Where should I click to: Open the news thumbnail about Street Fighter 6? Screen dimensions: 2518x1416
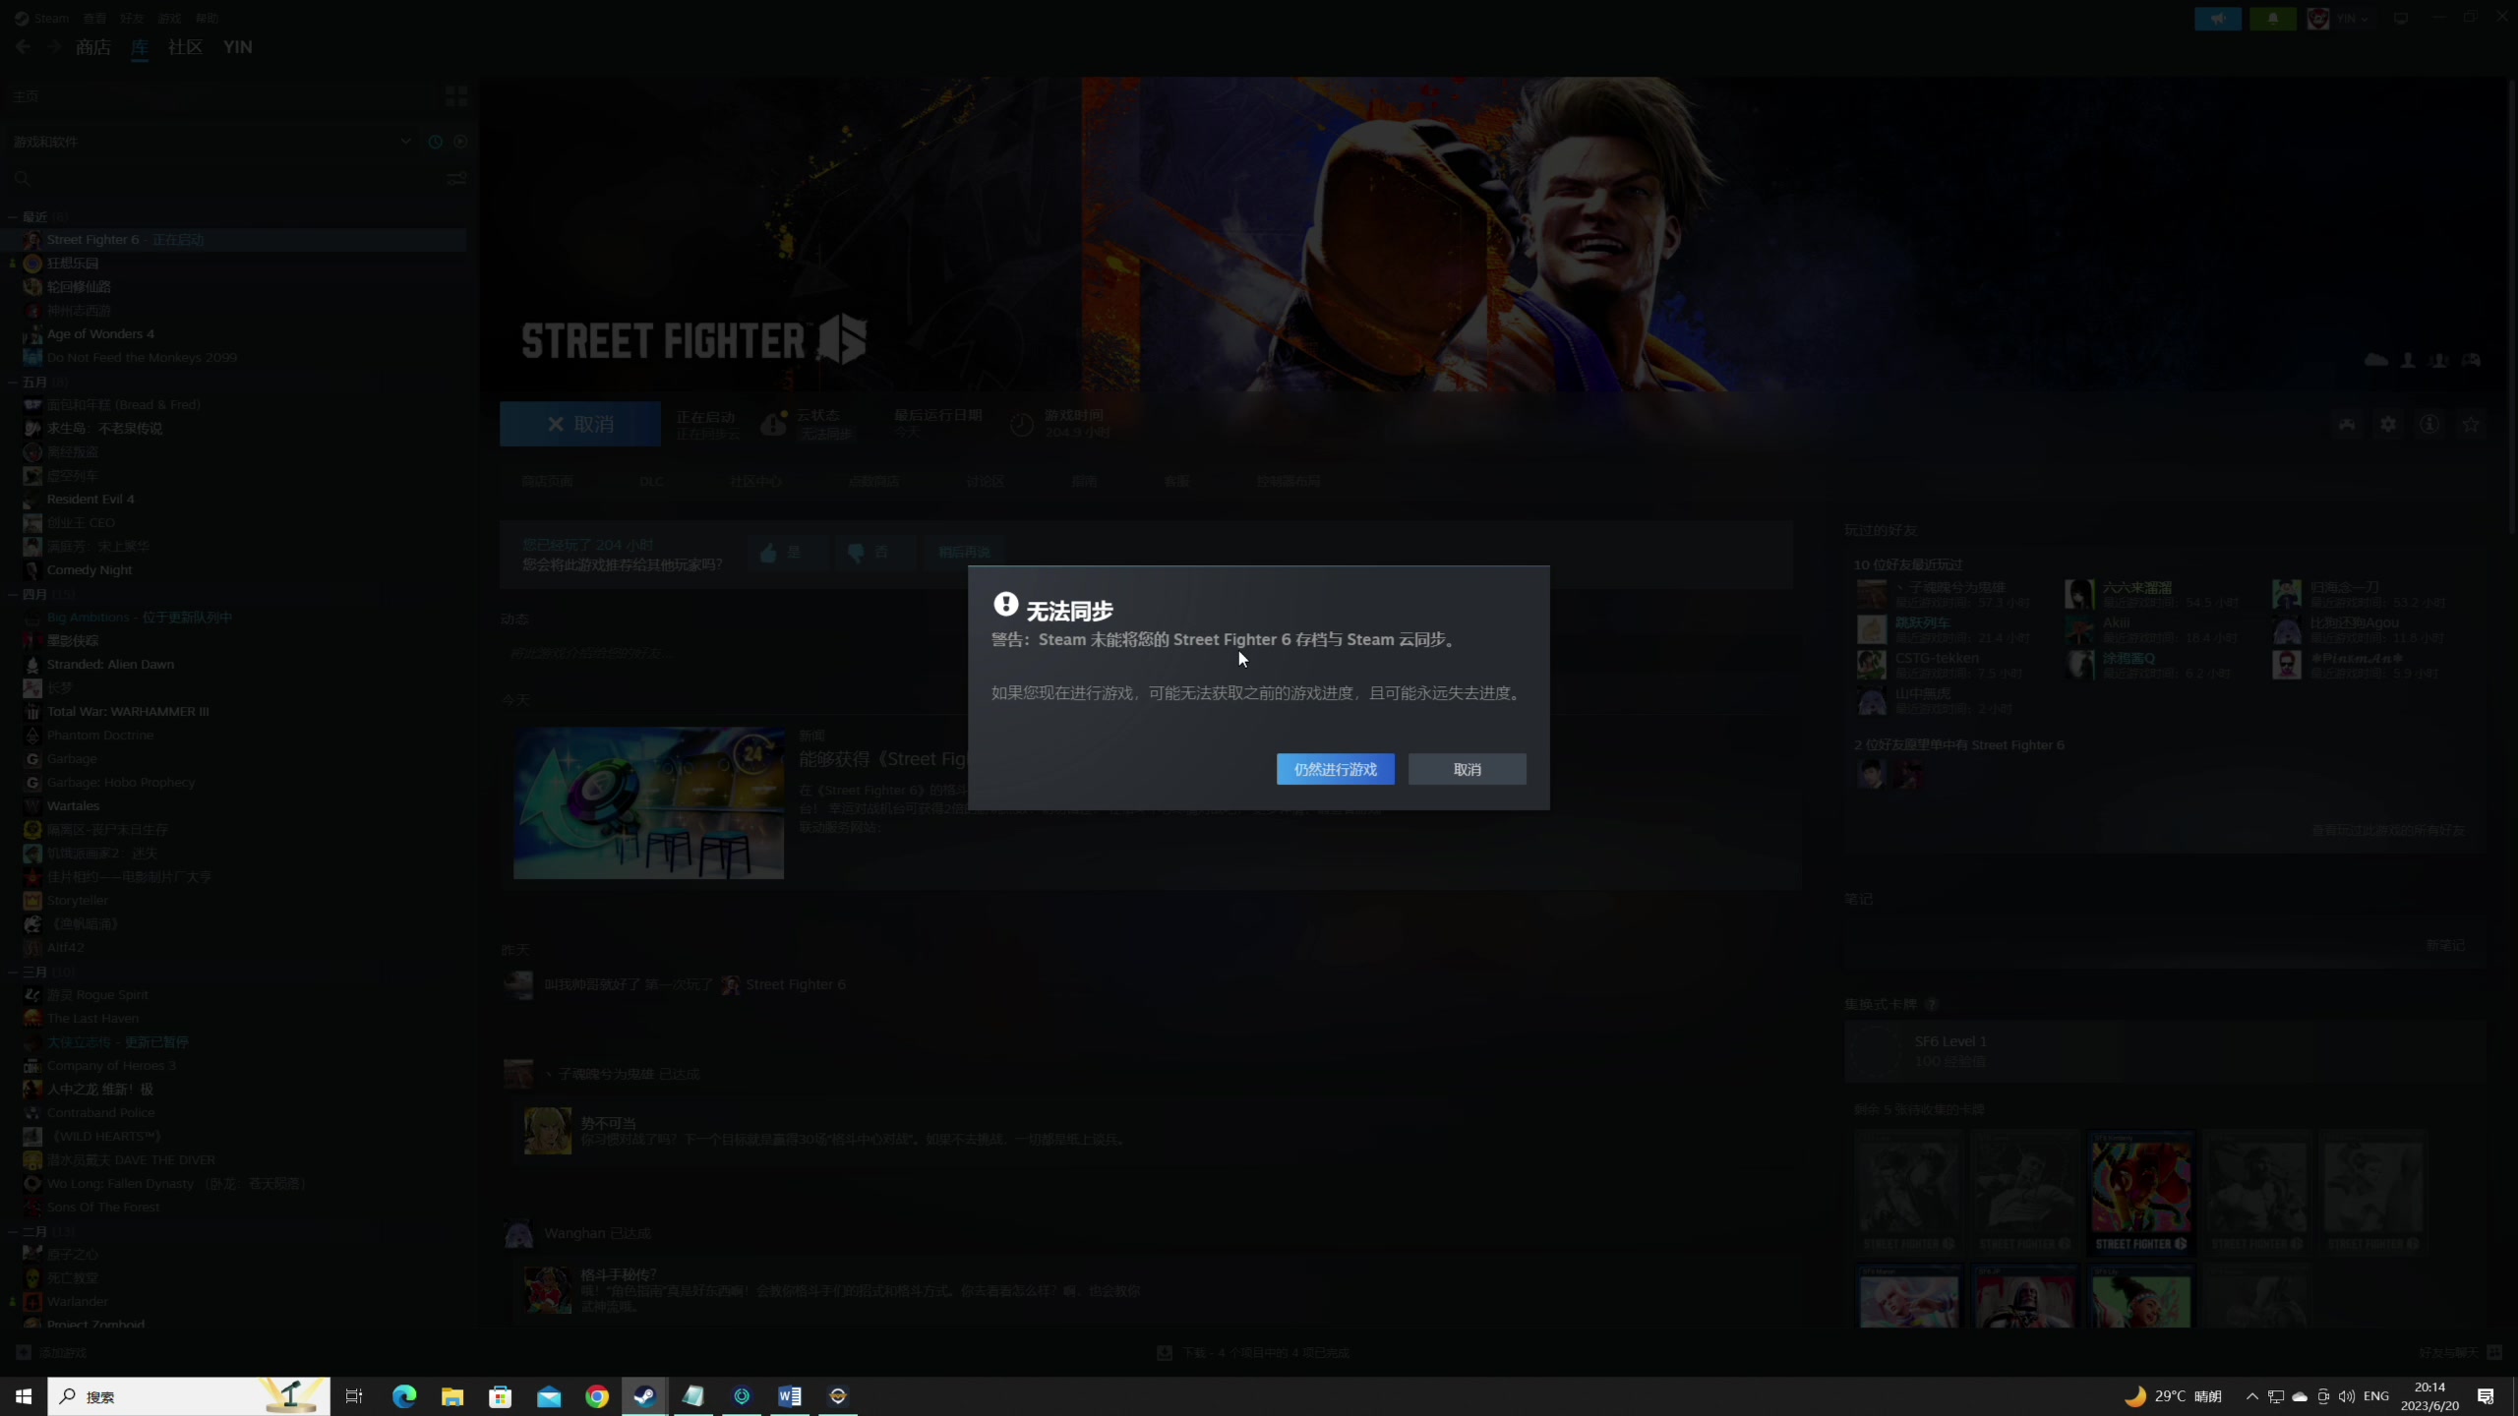[648, 802]
